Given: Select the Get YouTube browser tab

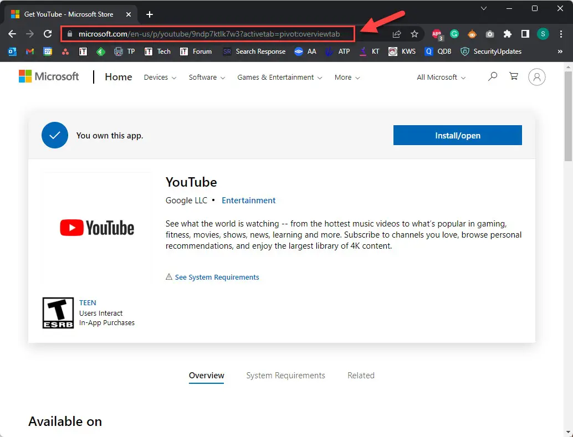Looking at the screenshot, I should [68, 14].
